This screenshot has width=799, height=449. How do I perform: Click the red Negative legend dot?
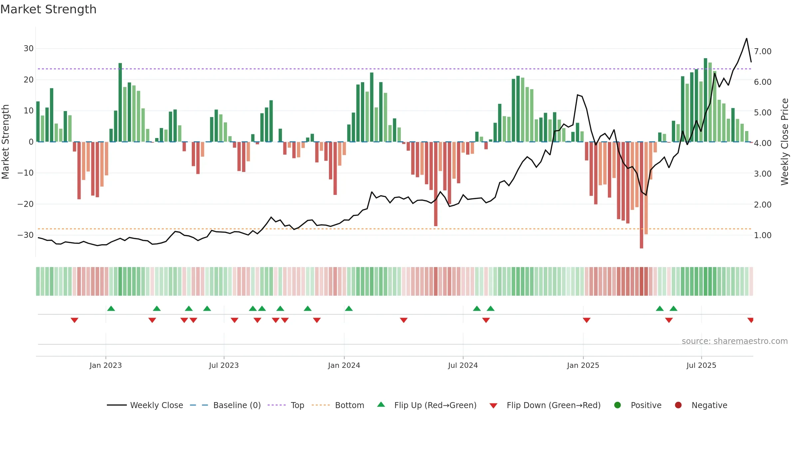point(678,405)
